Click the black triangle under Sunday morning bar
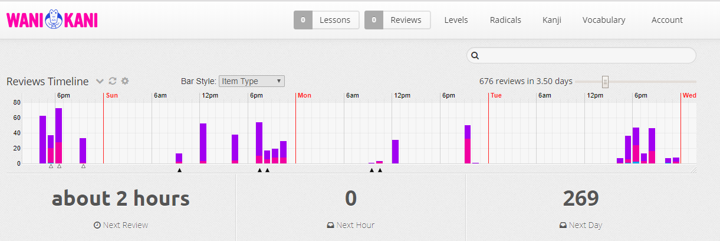Image resolution: width=720 pixels, height=241 pixels. point(179,170)
